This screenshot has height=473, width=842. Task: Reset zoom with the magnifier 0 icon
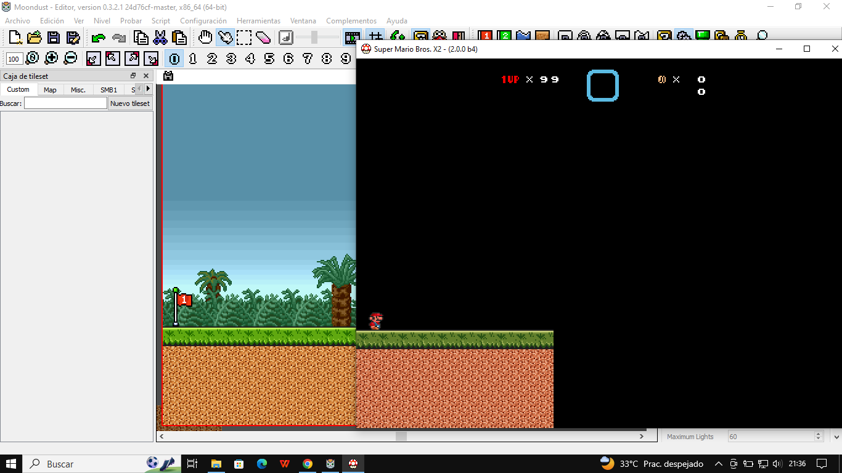(x=32, y=59)
